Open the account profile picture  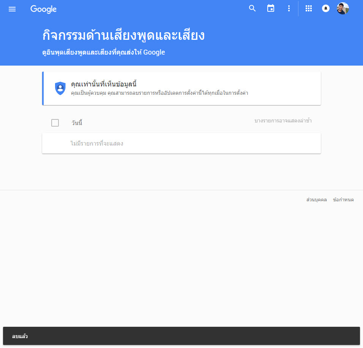point(343,9)
